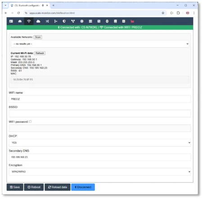Image resolution: width=203 pixels, height=199 pixels.
Task: Click the "IP: 192.168.50.78" text
Action: (x=21, y=56)
